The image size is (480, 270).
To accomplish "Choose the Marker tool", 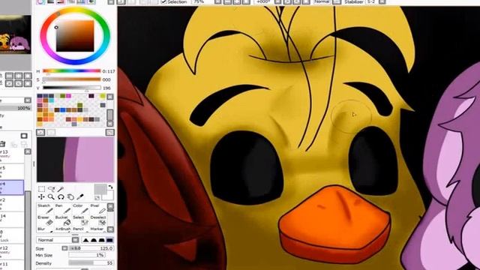I will pyautogui.click(x=98, y=229).
